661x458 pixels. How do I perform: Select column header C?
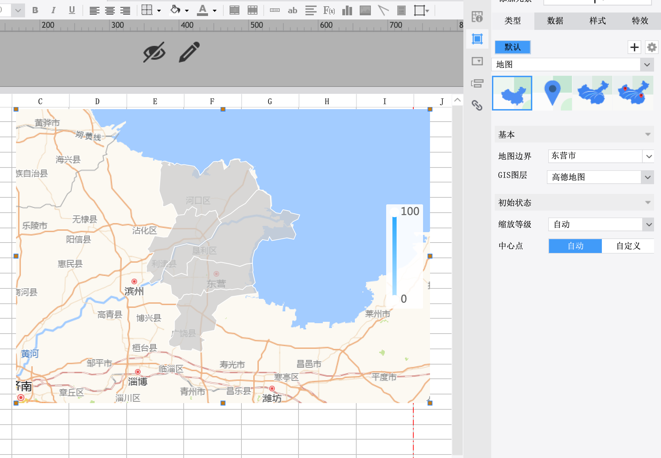pos(40,101)
